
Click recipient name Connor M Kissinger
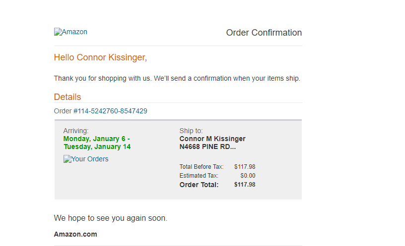[x=212, y=139]
